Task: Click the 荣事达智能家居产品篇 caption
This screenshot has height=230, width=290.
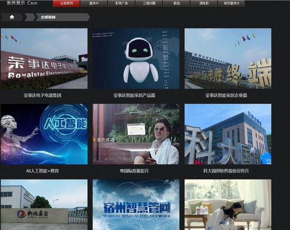Action: (134, 95)
